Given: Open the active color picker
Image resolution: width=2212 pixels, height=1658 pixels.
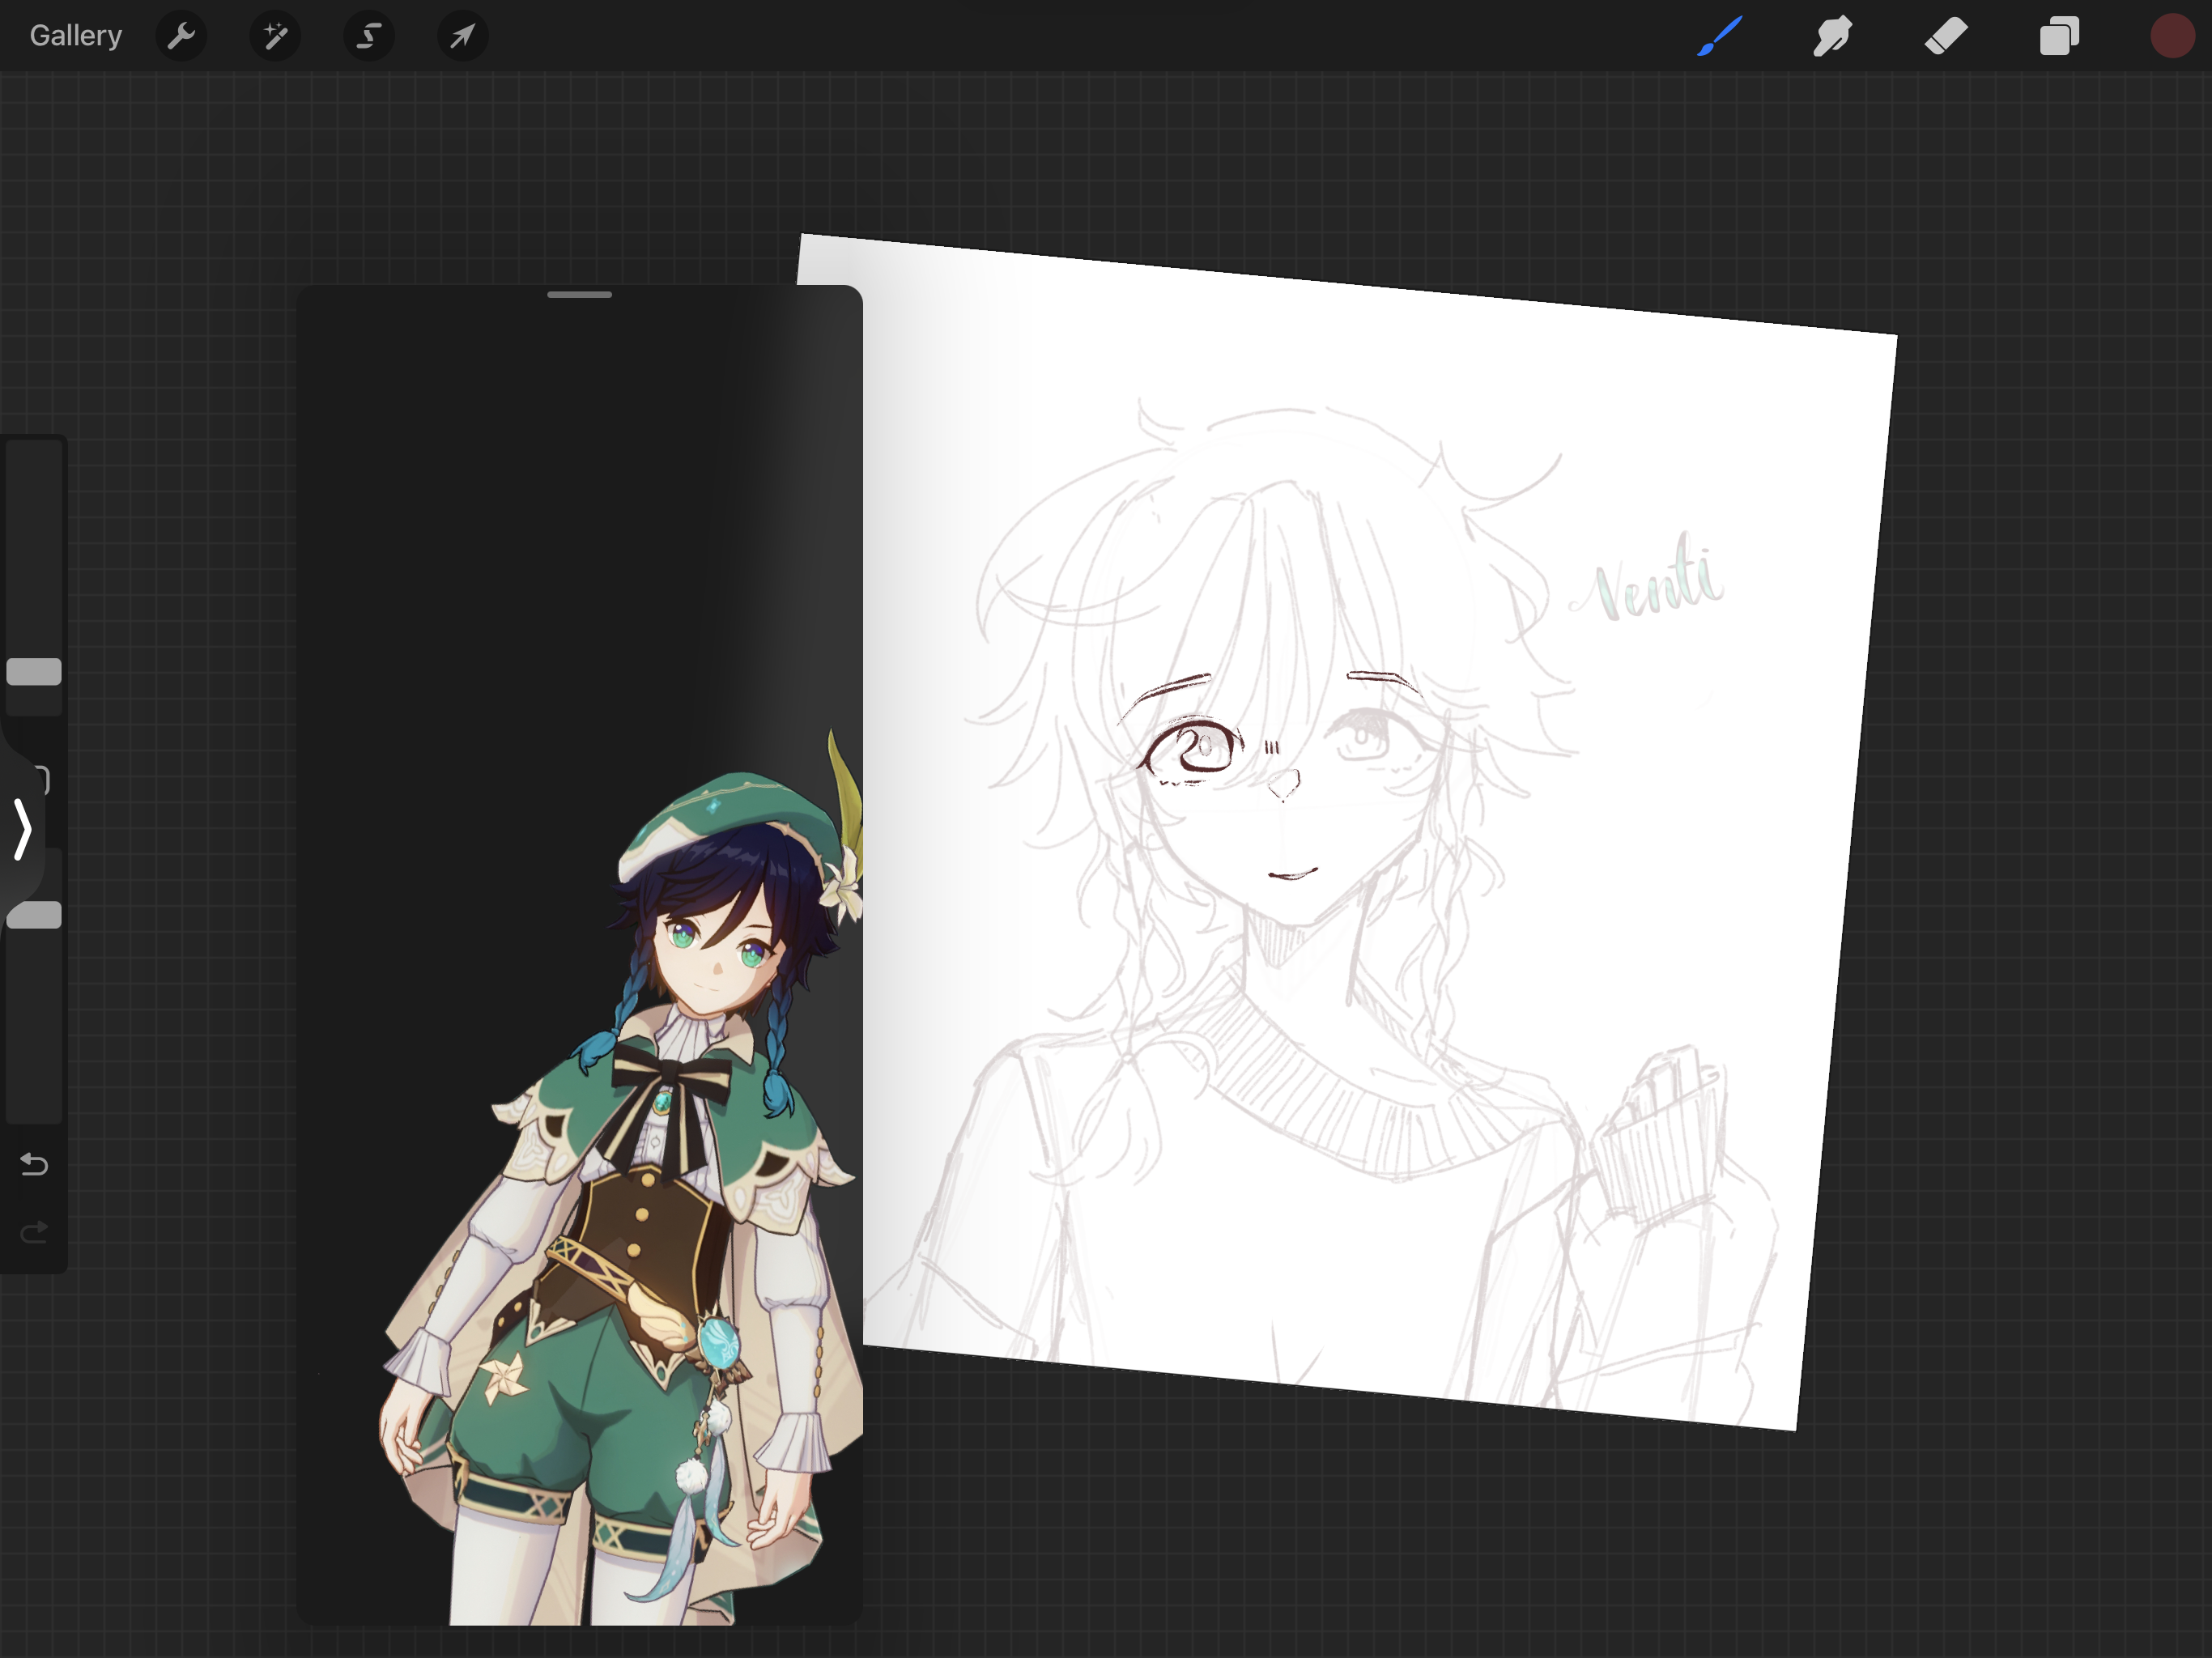Looking at the screenshot, I should click(2171, 36).
